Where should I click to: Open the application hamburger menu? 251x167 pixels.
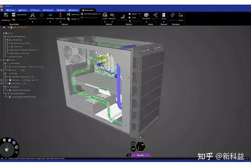[2, 10]
